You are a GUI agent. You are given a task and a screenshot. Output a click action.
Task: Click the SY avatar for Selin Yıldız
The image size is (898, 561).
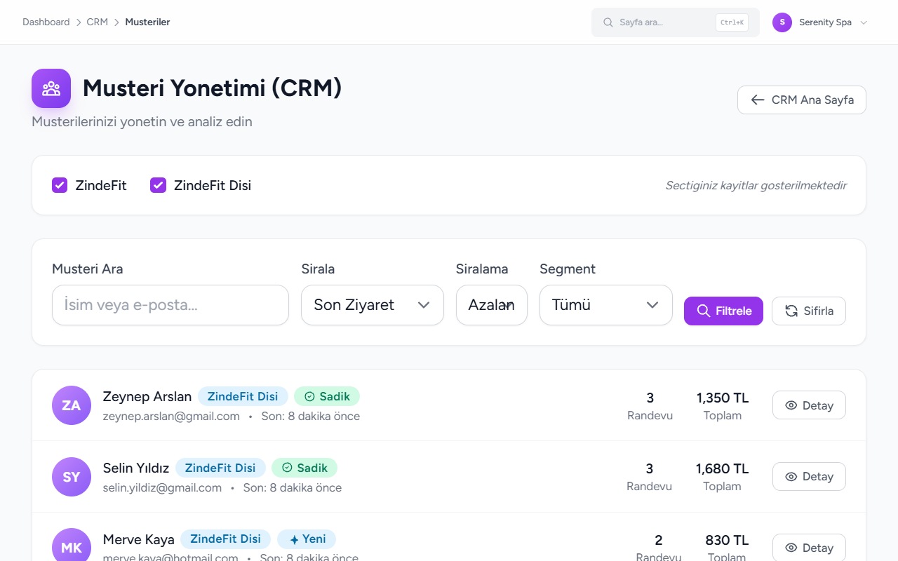(x=72, y=477)
